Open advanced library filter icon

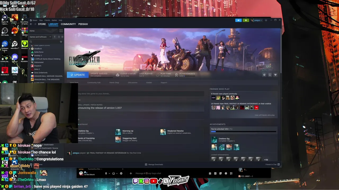click(61, 42)
